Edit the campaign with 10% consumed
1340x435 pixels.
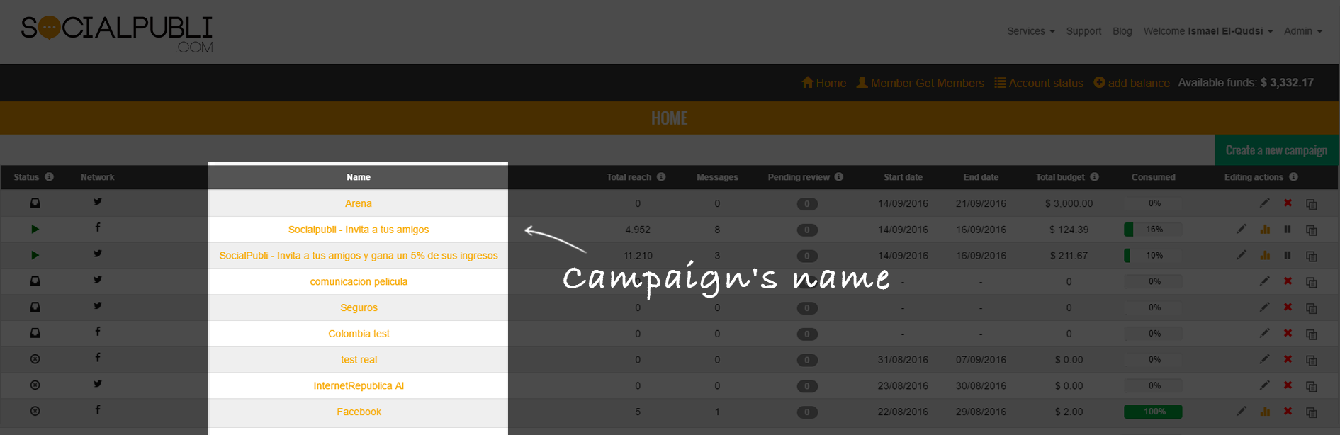(1242, 255)
